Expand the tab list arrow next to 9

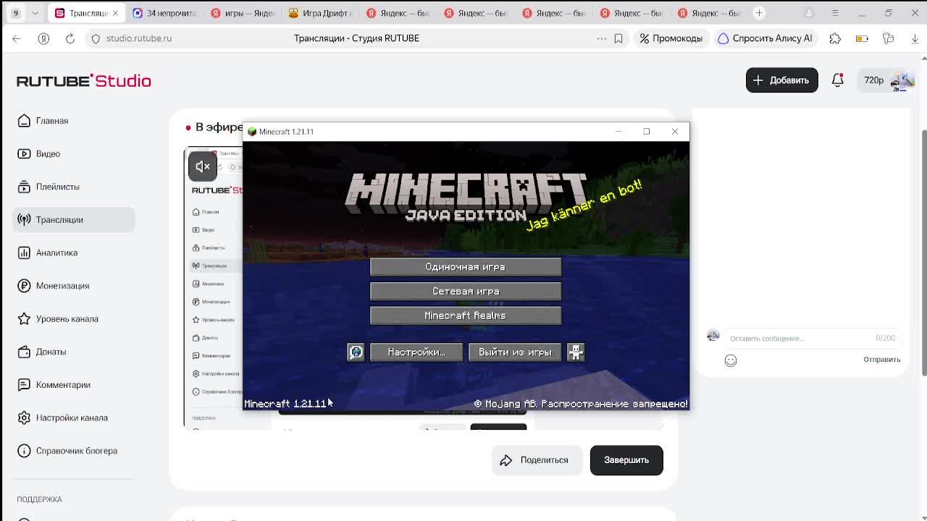coord(35,13)
